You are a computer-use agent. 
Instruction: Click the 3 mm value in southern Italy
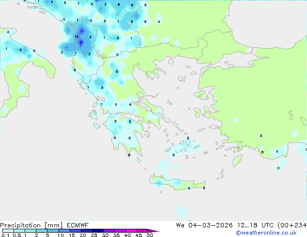pos(20,50)
